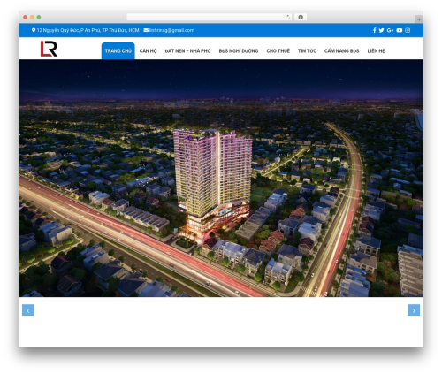Click the envelope email icon
This screenshot has height=374, width=442.
tap(146, 30)
